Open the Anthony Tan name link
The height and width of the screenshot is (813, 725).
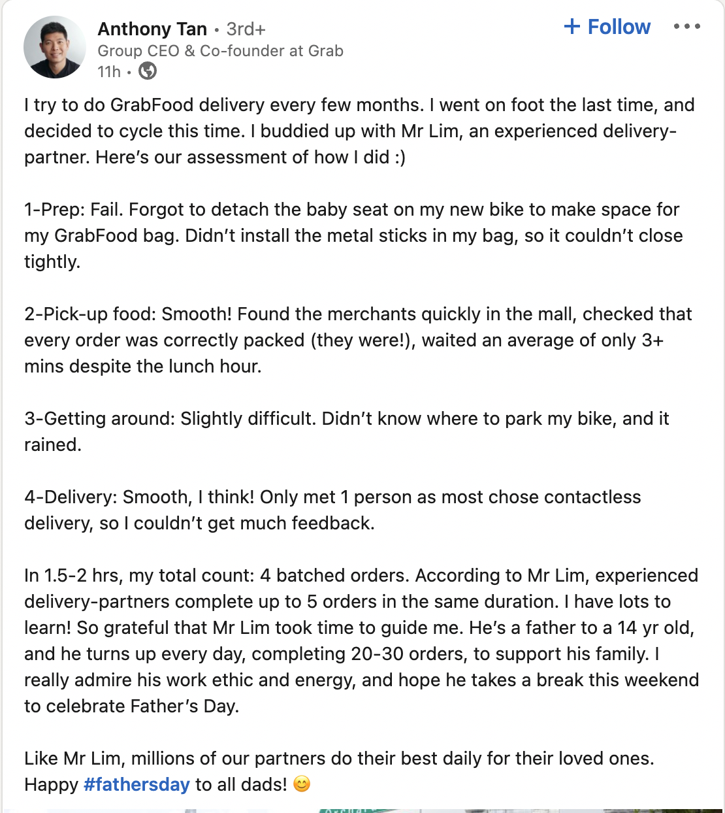[x=152, y=29]
